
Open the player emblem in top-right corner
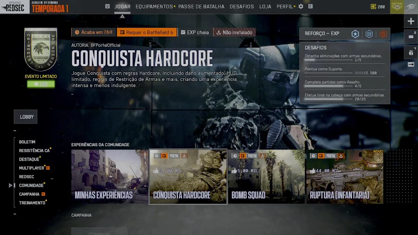[411, 7]
